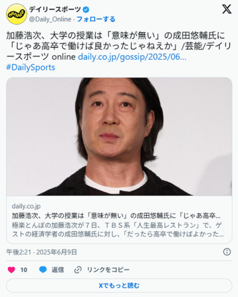The width and height of the screenshot is (238, 297).
Task: Click the copy link chain icon
Action: point(78,270)
